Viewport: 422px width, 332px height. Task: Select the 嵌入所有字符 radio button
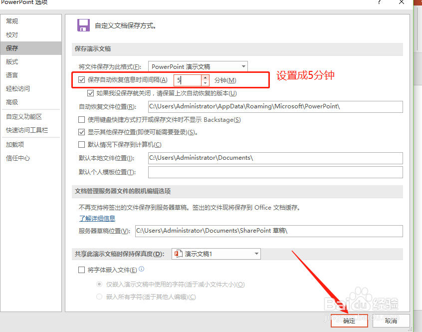pos(99,297)
